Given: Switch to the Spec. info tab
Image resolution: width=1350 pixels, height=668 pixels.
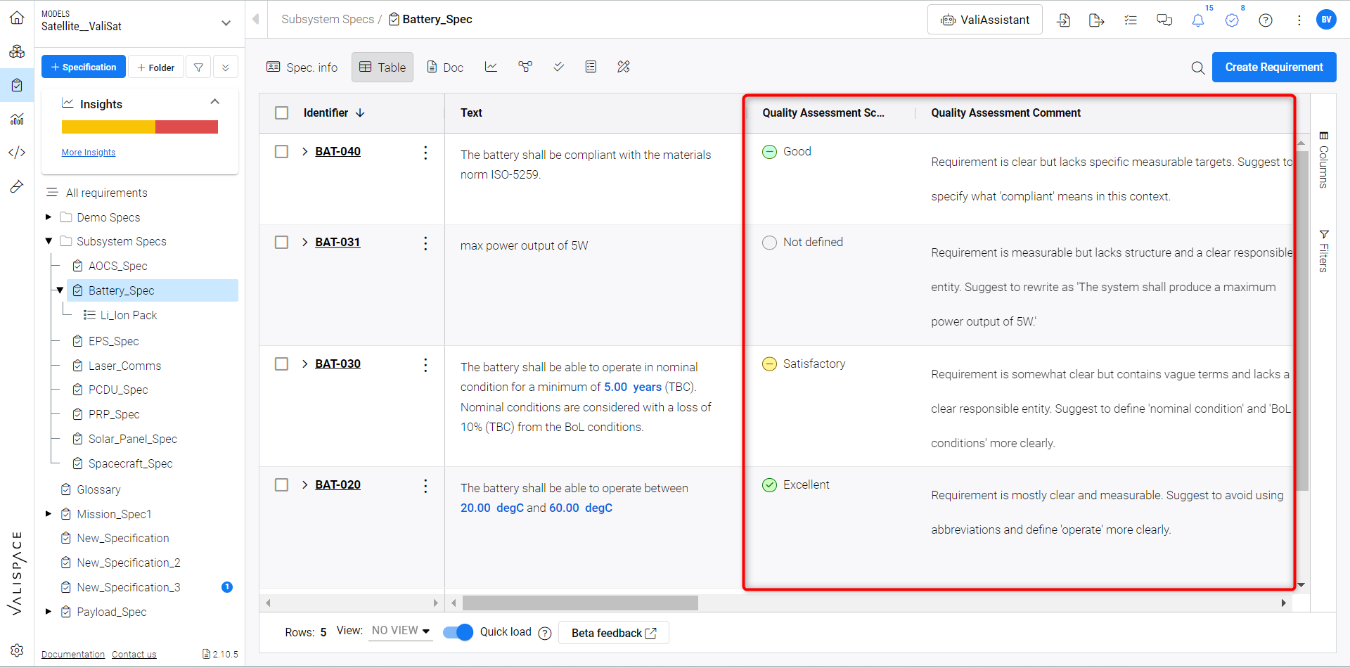Looking at the screenshot, I should (x=302, y=68).
